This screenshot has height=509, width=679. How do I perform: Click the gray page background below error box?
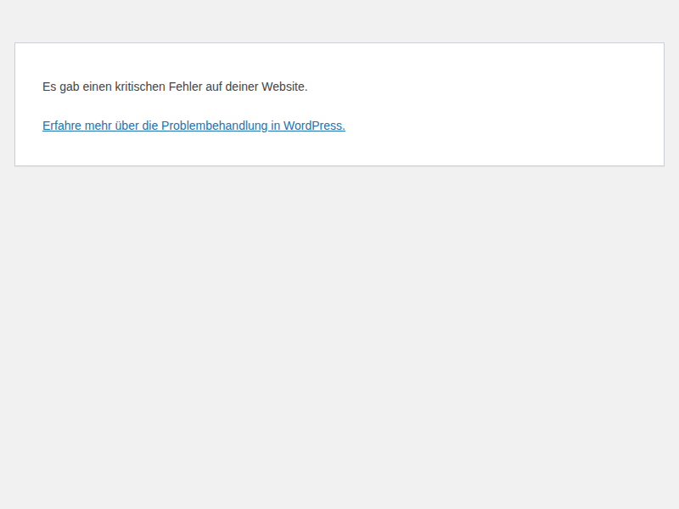pos(339,339)
